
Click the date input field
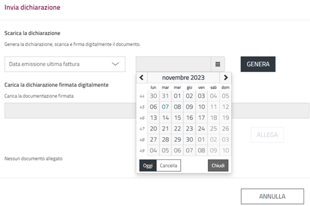[x=174, y=64]
